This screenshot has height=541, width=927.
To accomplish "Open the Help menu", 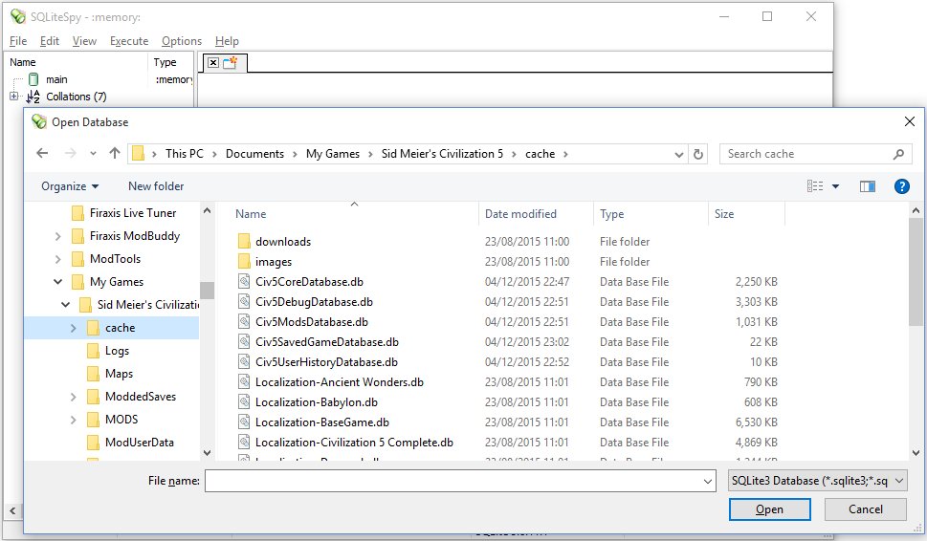I will point(227,41).
